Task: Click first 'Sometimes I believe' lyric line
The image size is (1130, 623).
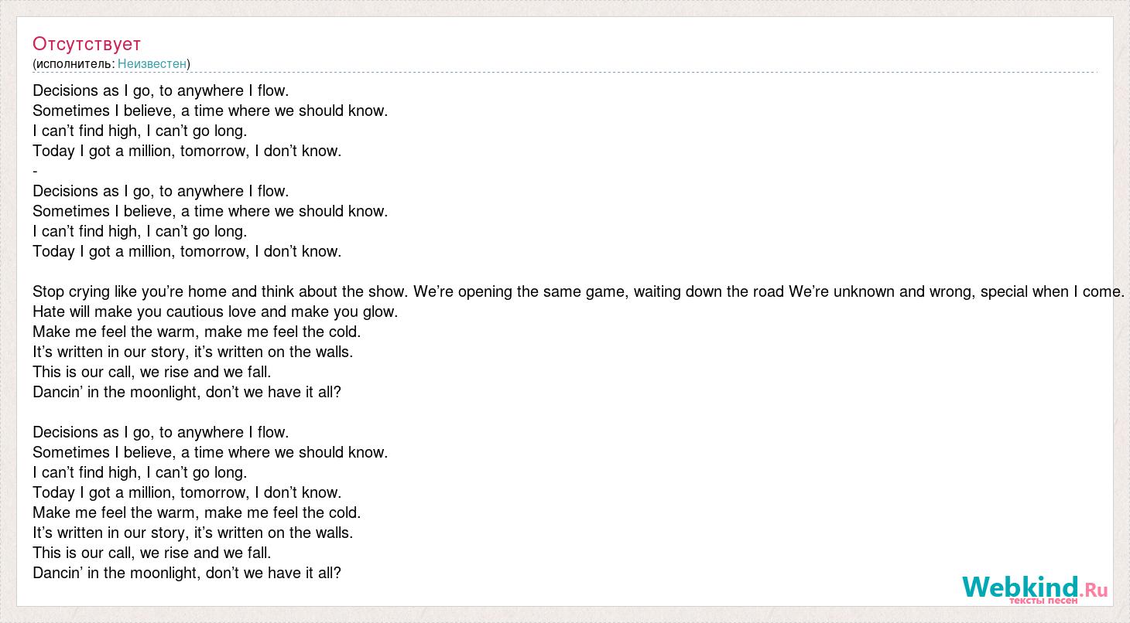Action: (210, 111)
